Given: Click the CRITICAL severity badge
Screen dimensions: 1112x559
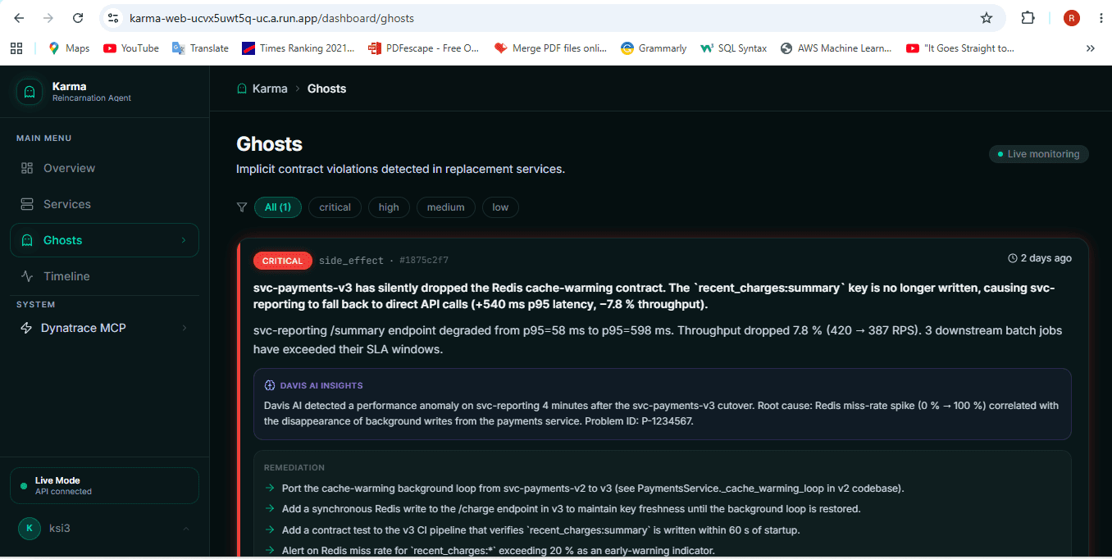Looking at the screenshot, I should click(283, 261).
